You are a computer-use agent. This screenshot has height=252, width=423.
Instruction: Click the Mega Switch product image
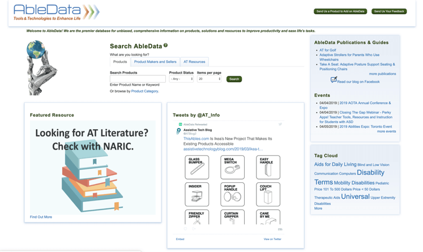(x=233, y=167)
